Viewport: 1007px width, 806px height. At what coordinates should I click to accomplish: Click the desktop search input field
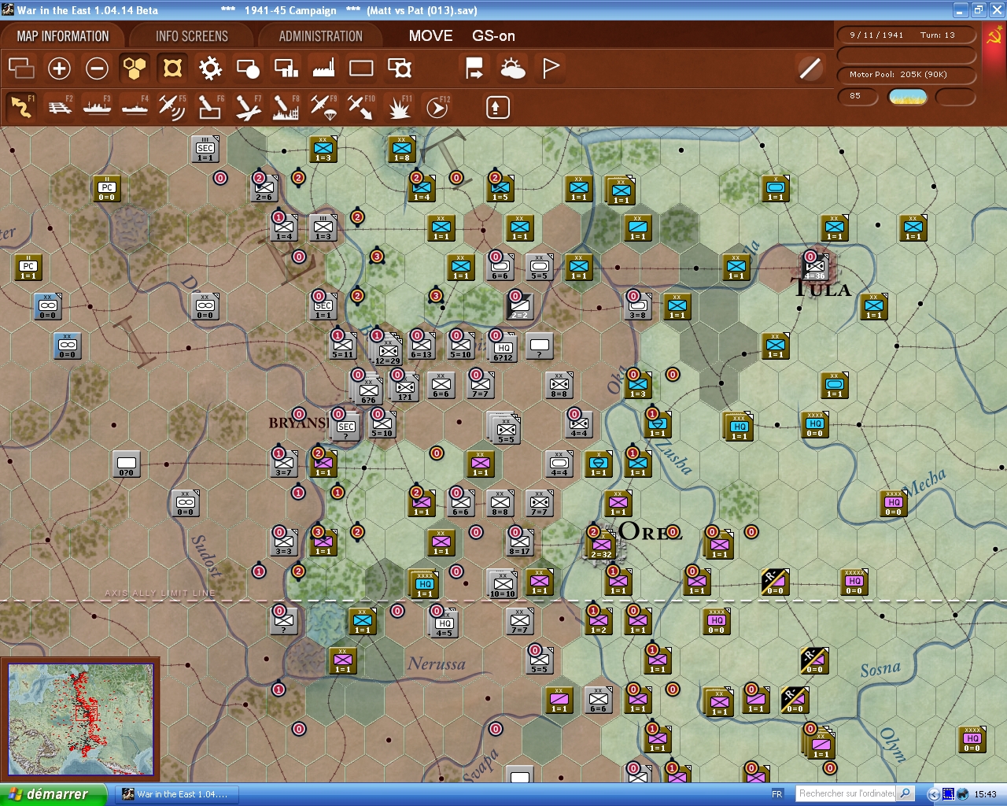846,793
